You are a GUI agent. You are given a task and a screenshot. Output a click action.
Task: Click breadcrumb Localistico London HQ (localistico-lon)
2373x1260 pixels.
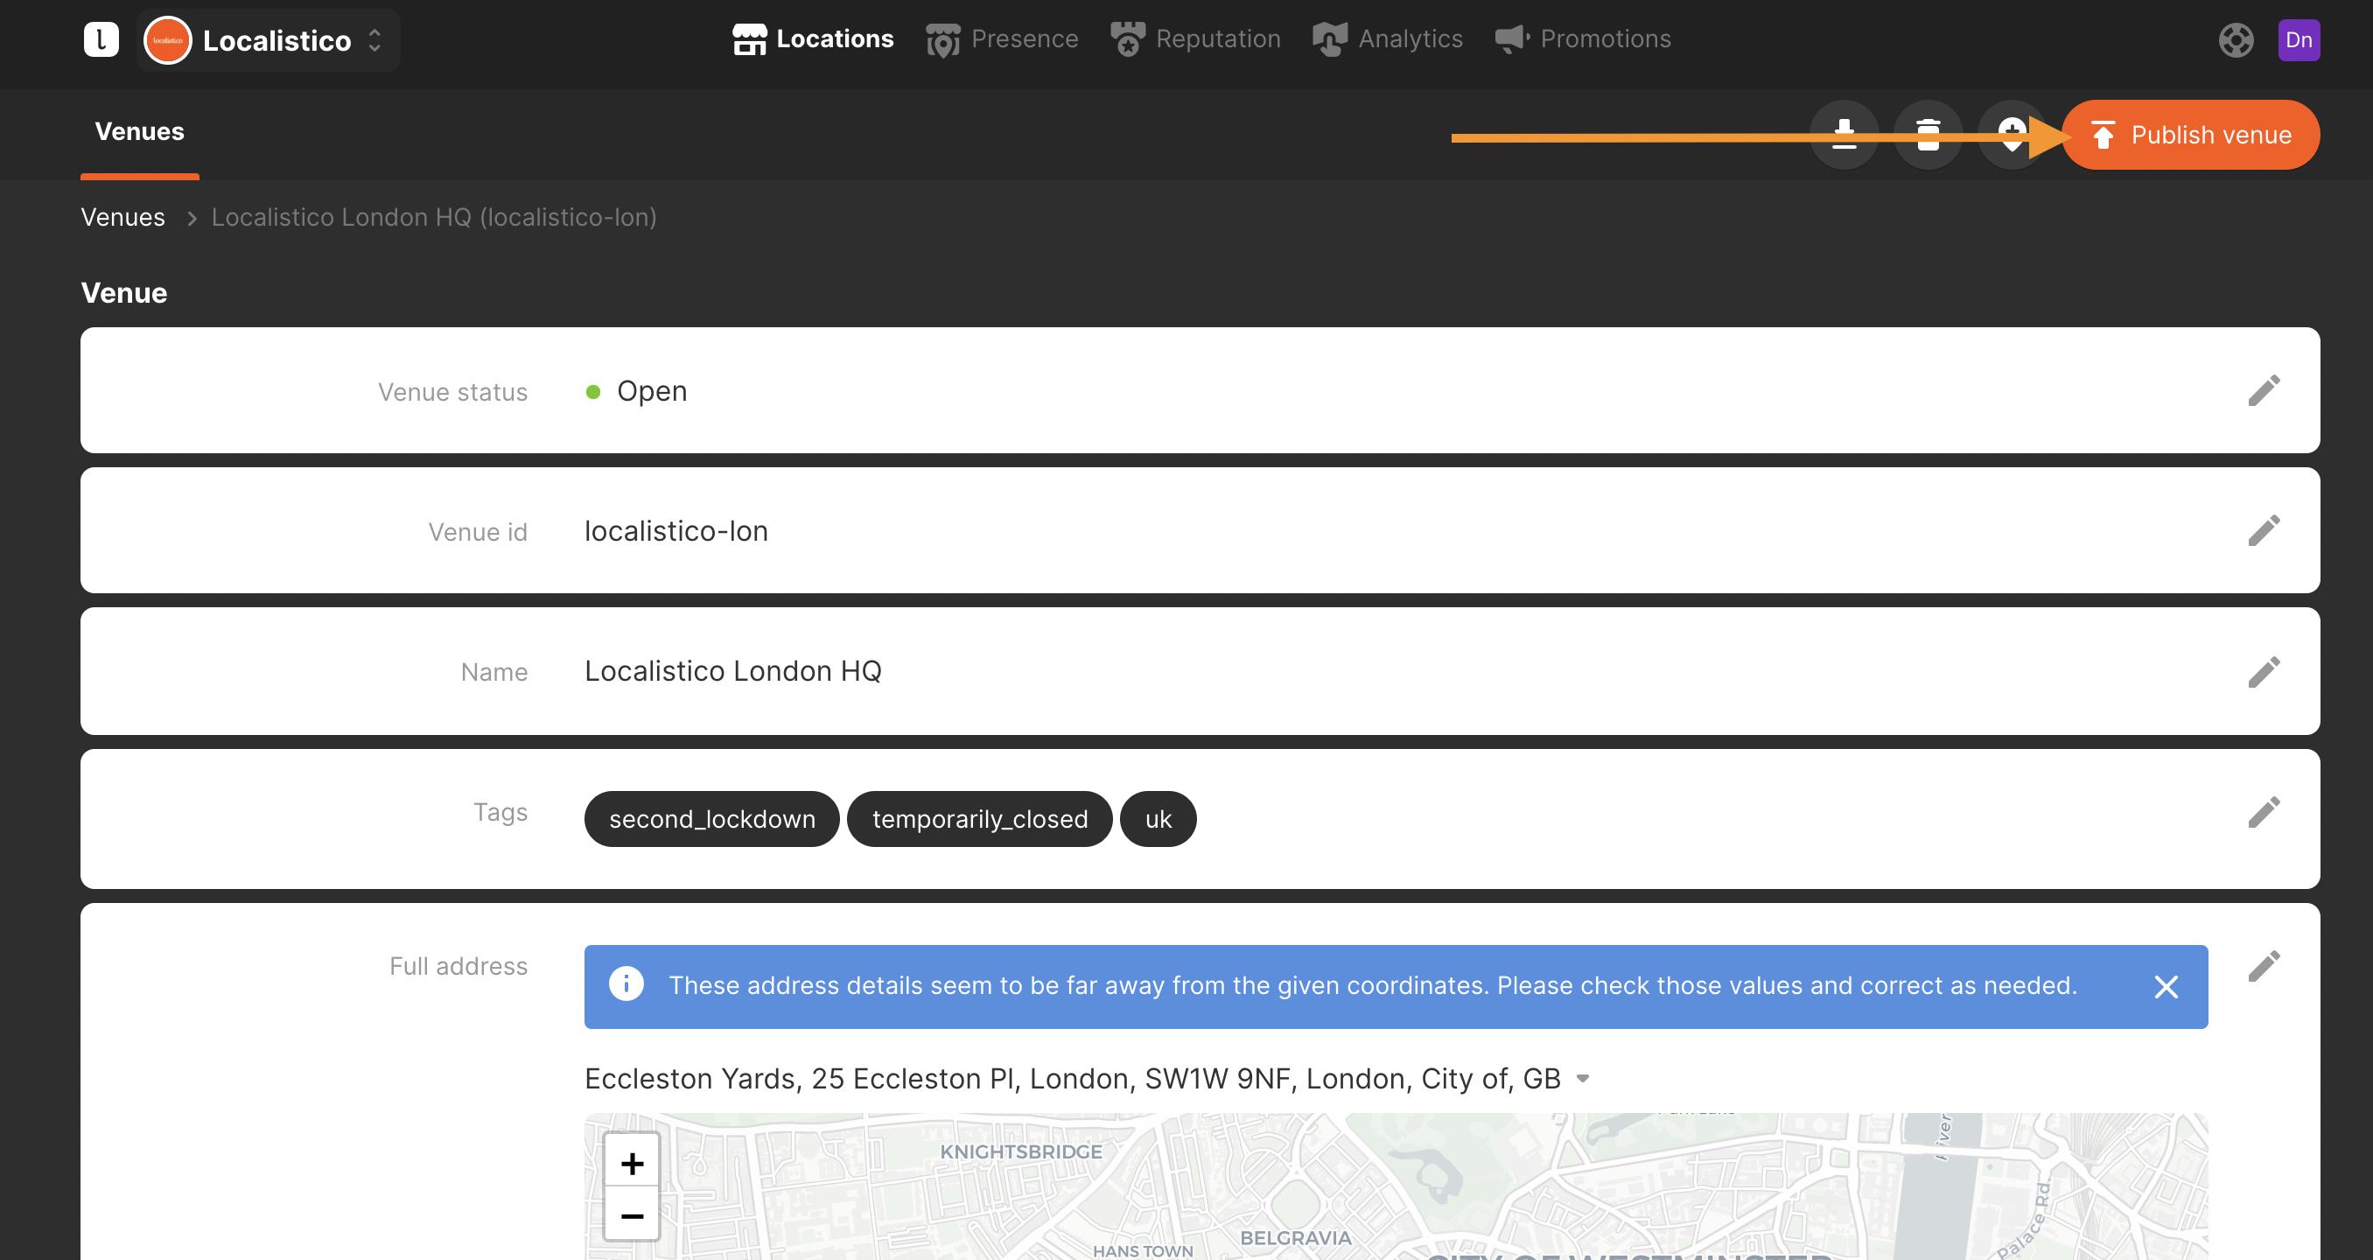[x=434, y=217]
